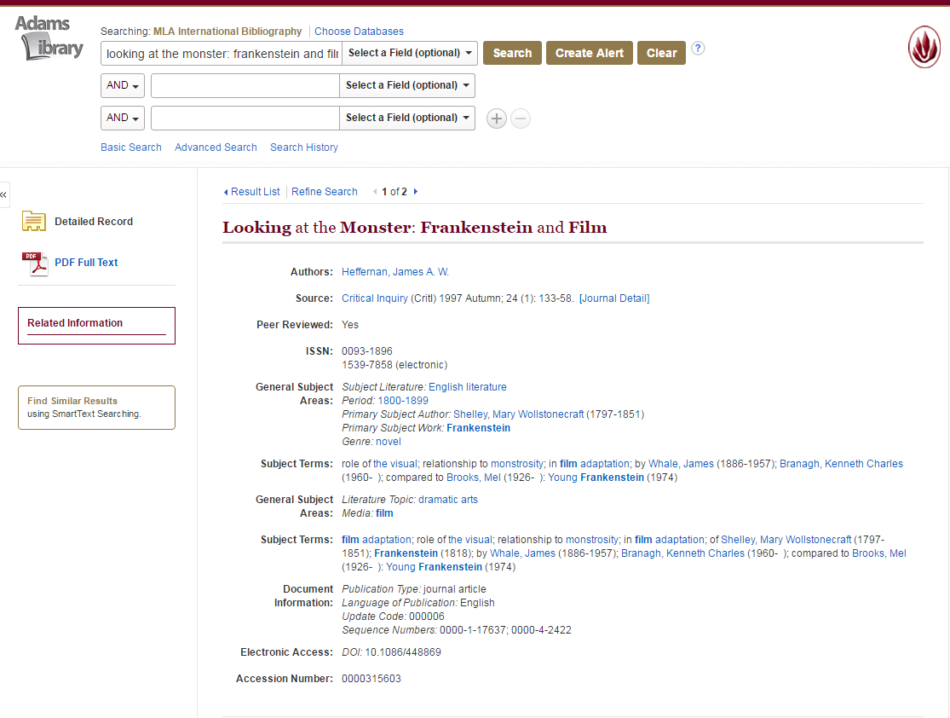Viewport: 950px width, 718px height.
Task: Select accession number 0000315603
Action: [371, 679]
